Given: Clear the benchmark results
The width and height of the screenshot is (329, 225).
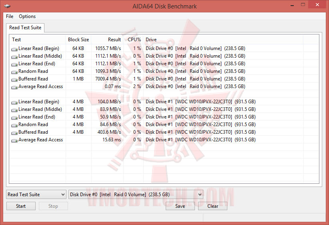Looking at the screenshot, I should pos(213,206).
